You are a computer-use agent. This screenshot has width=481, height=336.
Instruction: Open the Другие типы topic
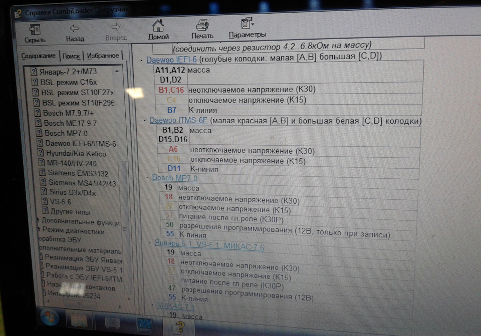coord(70,211)
